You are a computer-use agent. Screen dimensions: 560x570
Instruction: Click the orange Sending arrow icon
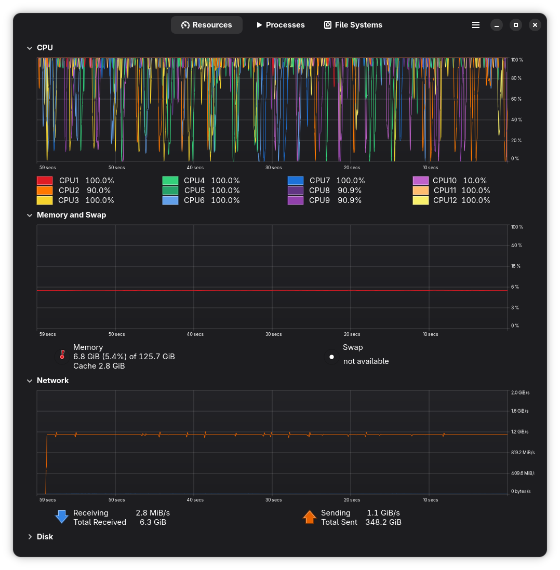[310, 517]
